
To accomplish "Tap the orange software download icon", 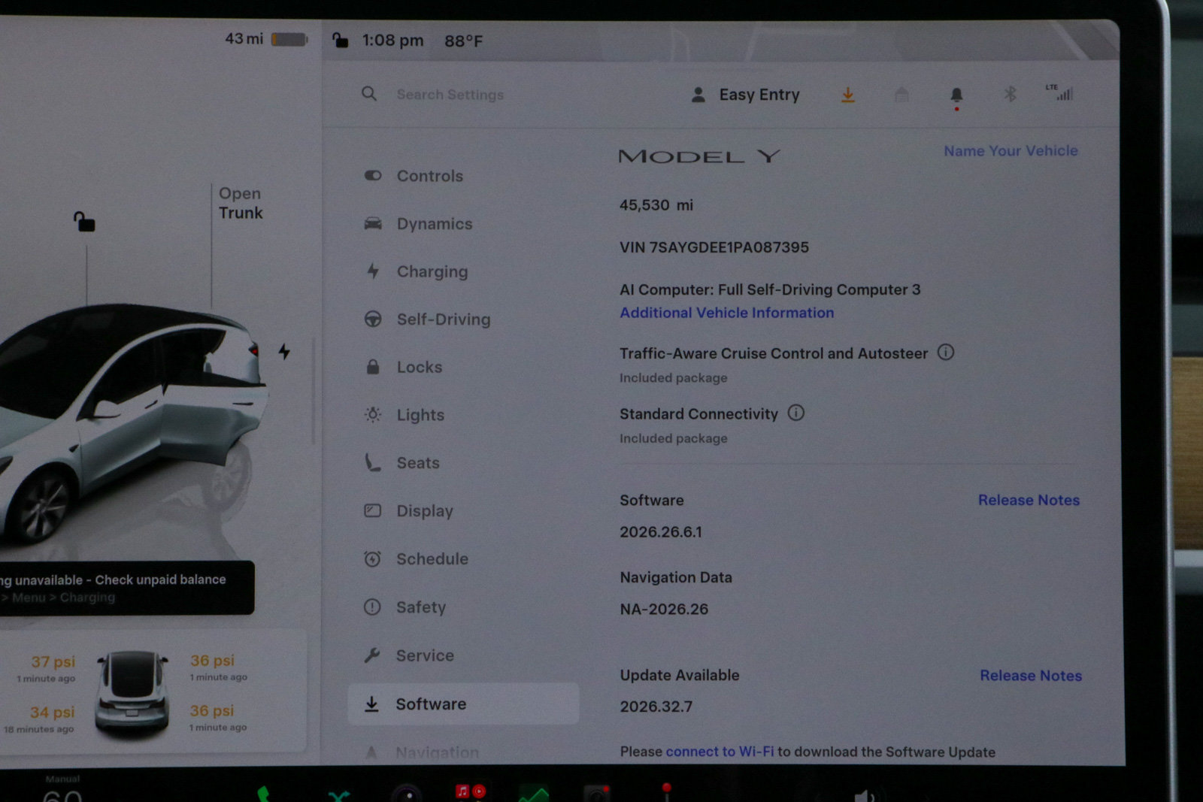I will [847, 95].
